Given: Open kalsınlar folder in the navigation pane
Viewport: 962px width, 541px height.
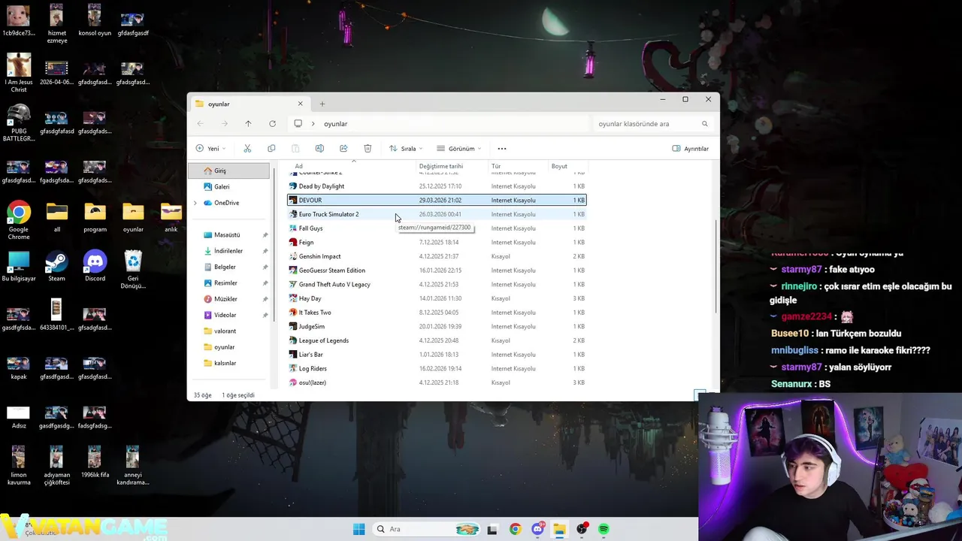Looking at the screenshot, I should [x=228, y=363].
